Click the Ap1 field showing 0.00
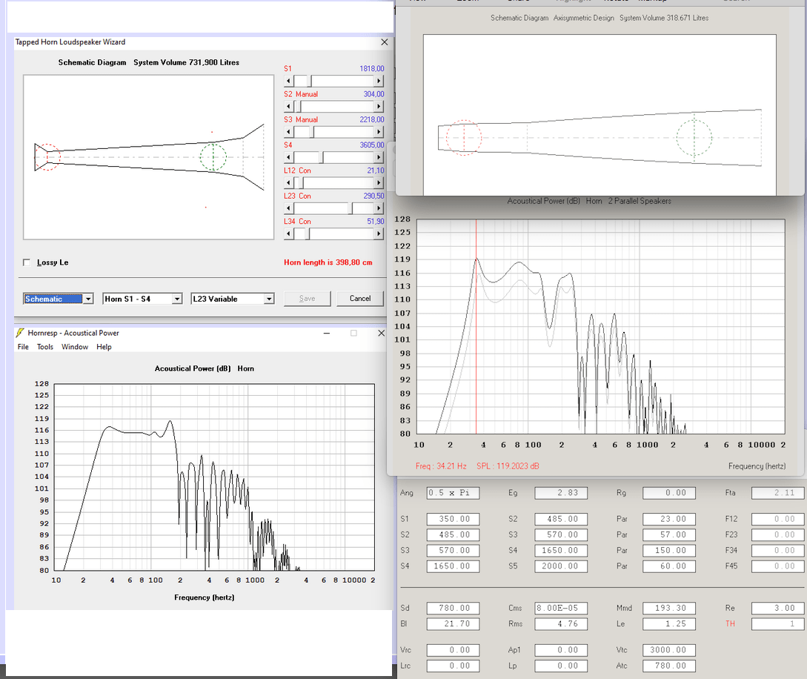The height and width of the screenshot is (679, 807). [561, 650]
